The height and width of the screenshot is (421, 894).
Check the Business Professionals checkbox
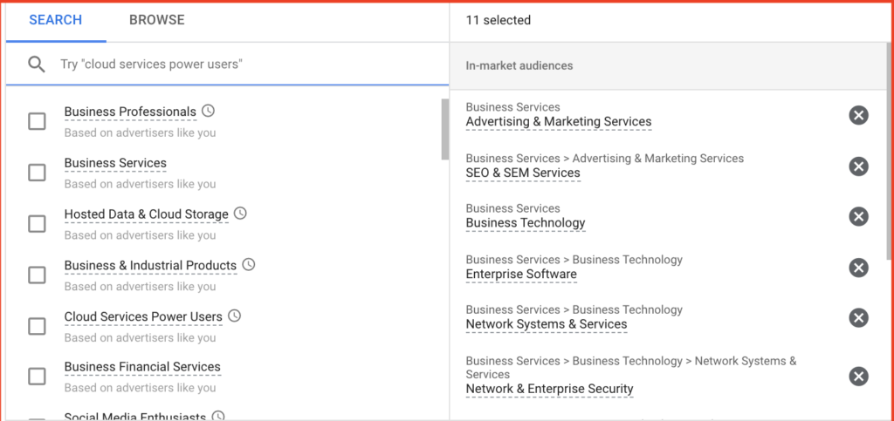pyautogui.click(x=37, y=121)
